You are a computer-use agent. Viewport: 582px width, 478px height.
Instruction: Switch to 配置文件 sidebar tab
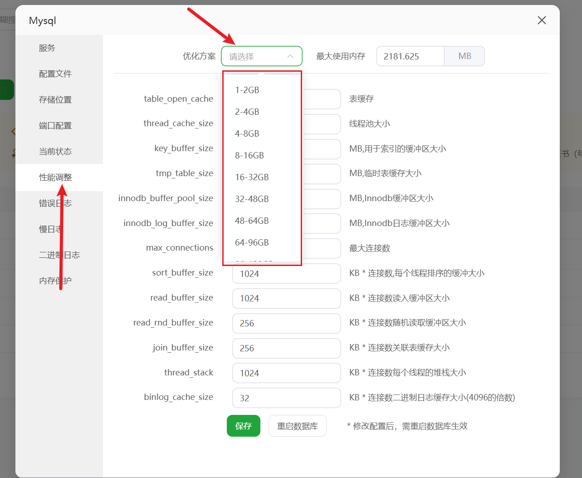pos(55,74)
